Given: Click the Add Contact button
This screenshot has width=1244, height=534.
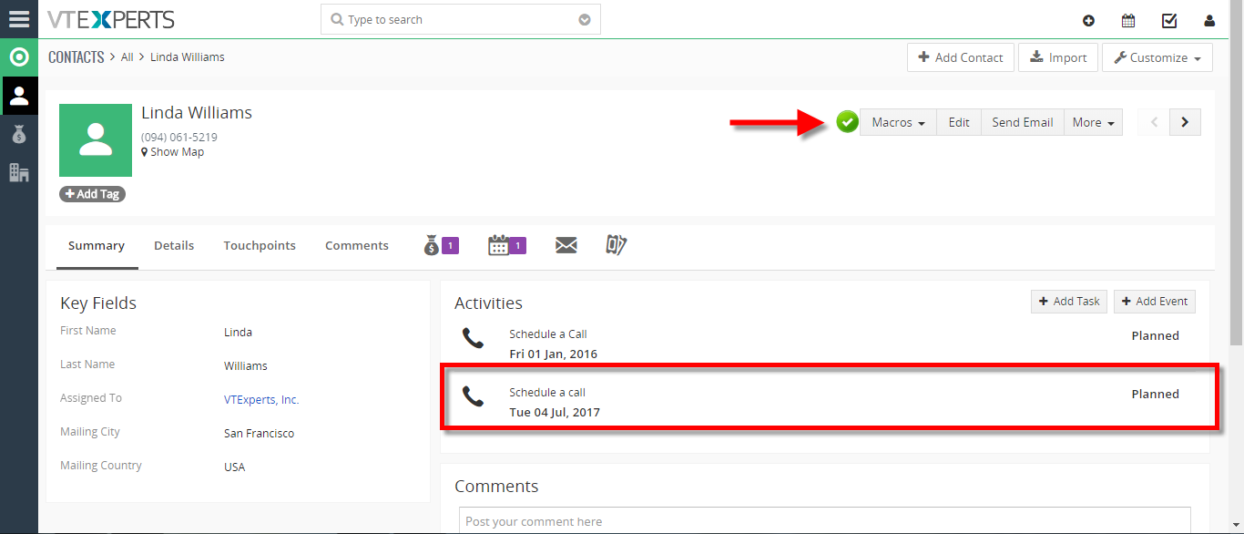Looking at the screenshot, I should [960, 57].
